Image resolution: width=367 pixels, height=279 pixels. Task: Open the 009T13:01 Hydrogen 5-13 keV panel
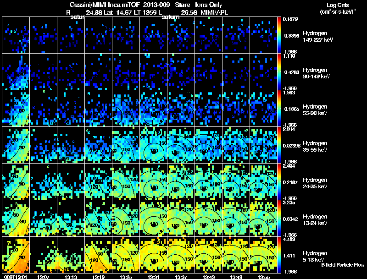[x=16, y=255]
